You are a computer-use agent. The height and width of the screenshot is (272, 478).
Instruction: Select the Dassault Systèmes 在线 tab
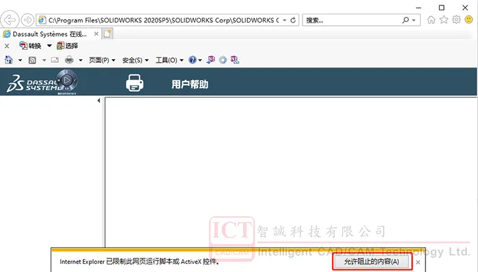51,34
